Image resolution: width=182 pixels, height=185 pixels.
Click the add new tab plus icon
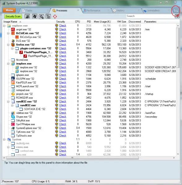click(x=176, y=11)
